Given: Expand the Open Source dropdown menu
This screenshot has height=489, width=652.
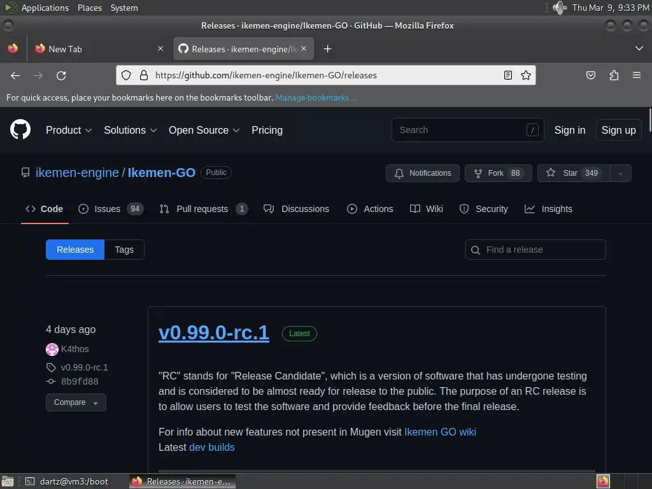Looking at the screenshot, I should pos(204,130).
